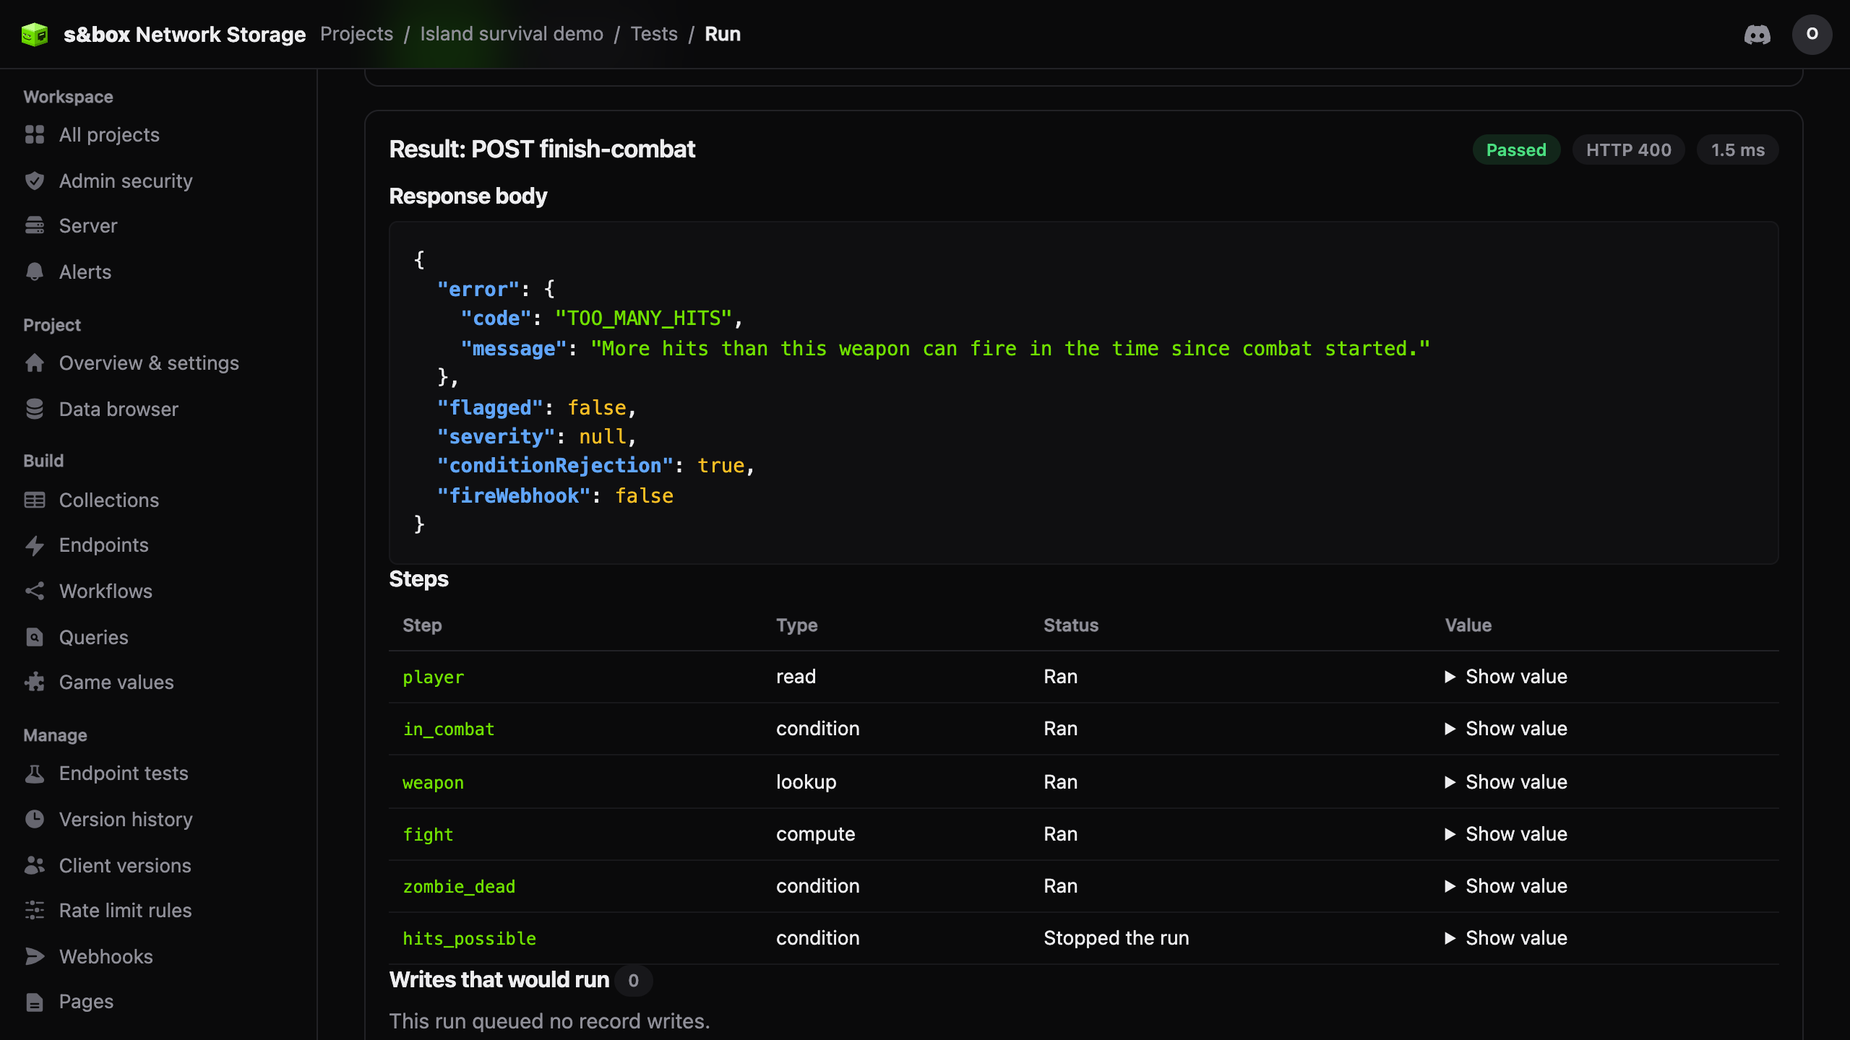Viewport: 1850px width, 1040px height.
Task: Click the Endpoint tests flask icon
Action: point(34,773)
